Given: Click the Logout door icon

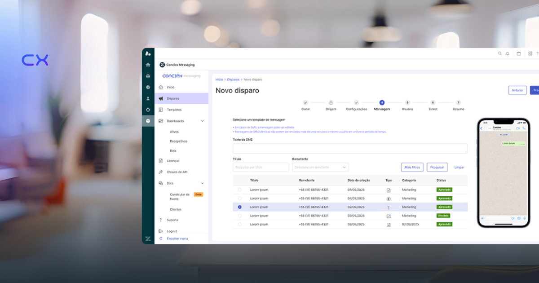Looking at the screenshot, I should click(161, 231).
